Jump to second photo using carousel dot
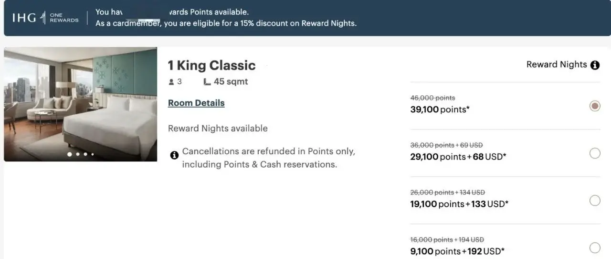Screen dimensions: 611x259 tap(78, 154)
